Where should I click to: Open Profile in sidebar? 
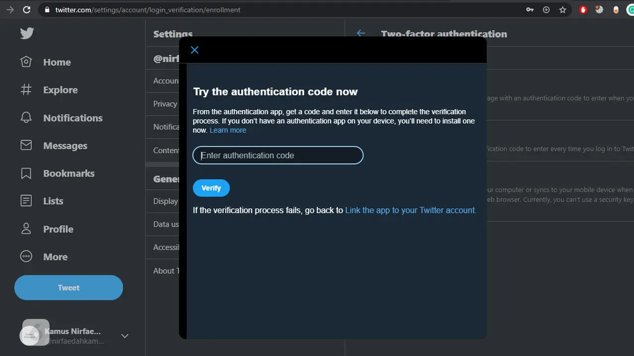(x=47, y=229)
